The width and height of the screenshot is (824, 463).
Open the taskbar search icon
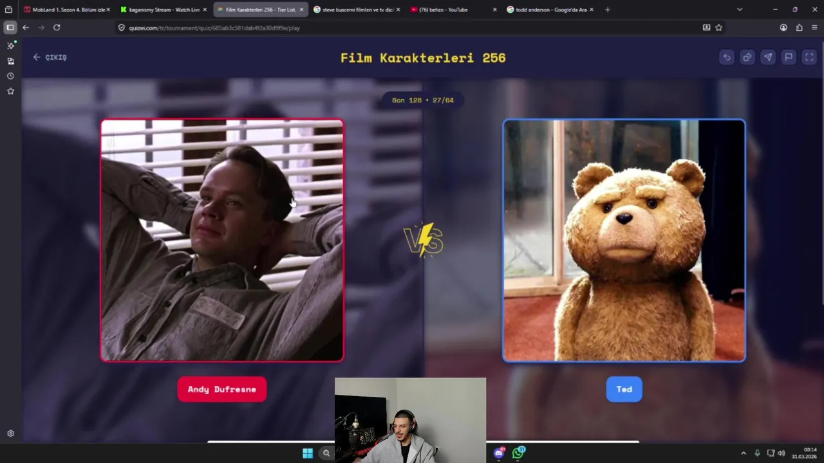pyautogui.click(x=326, y=453)
